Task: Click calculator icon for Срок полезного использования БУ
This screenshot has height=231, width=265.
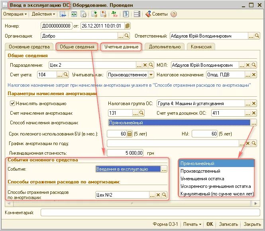Action: click(x=130, y=134)
